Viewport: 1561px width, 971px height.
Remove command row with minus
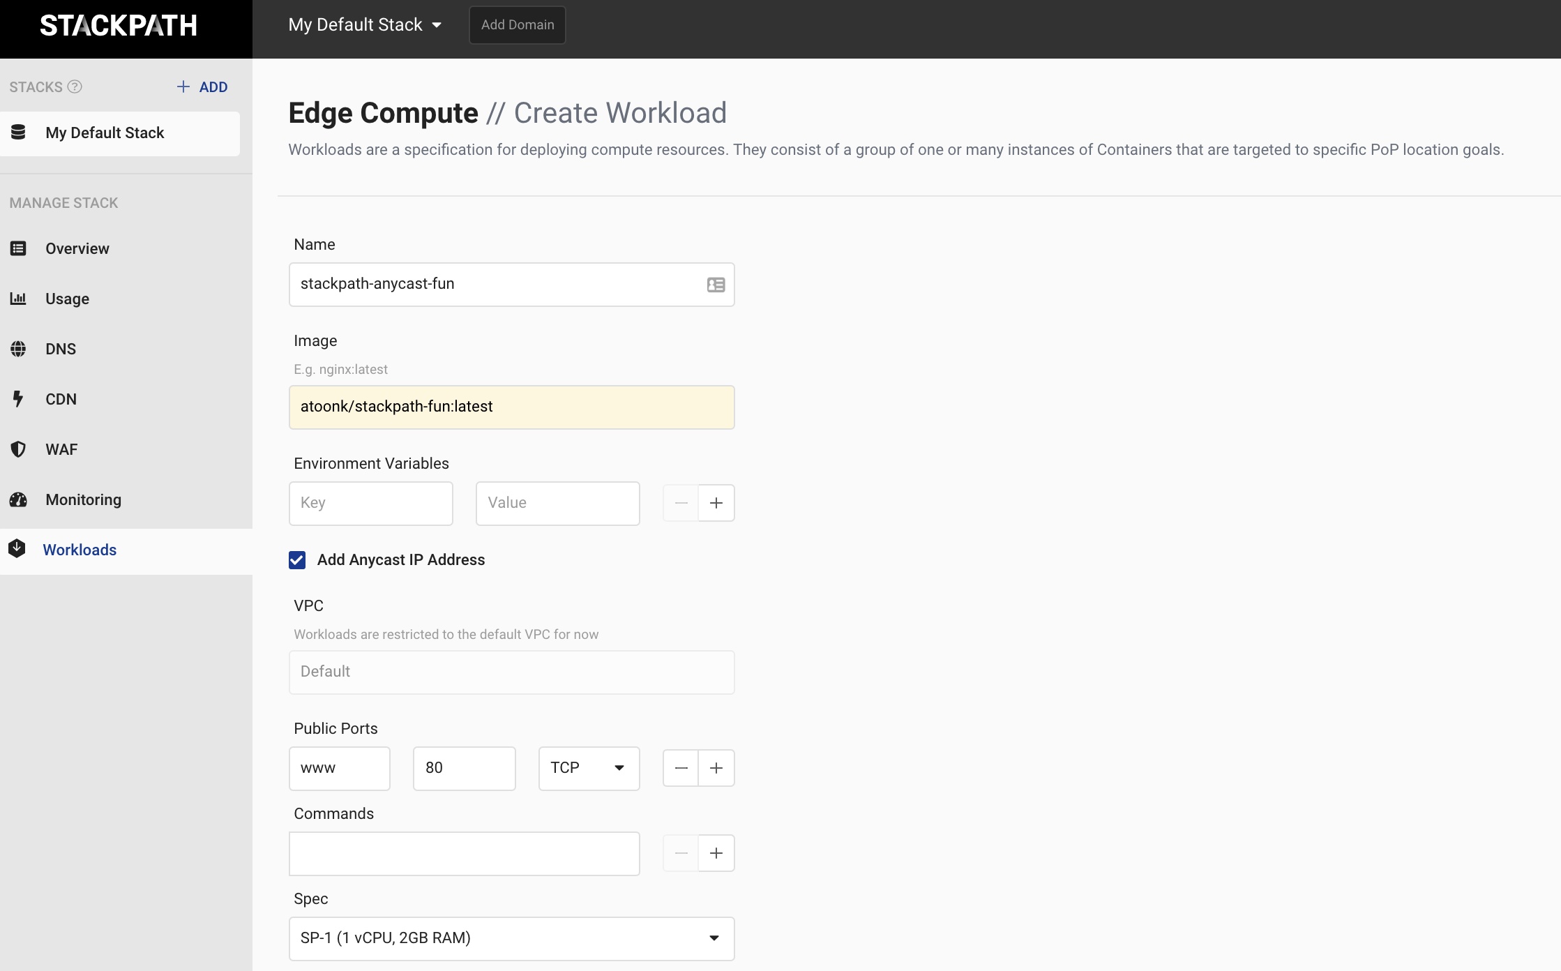[x=681, y=853]
